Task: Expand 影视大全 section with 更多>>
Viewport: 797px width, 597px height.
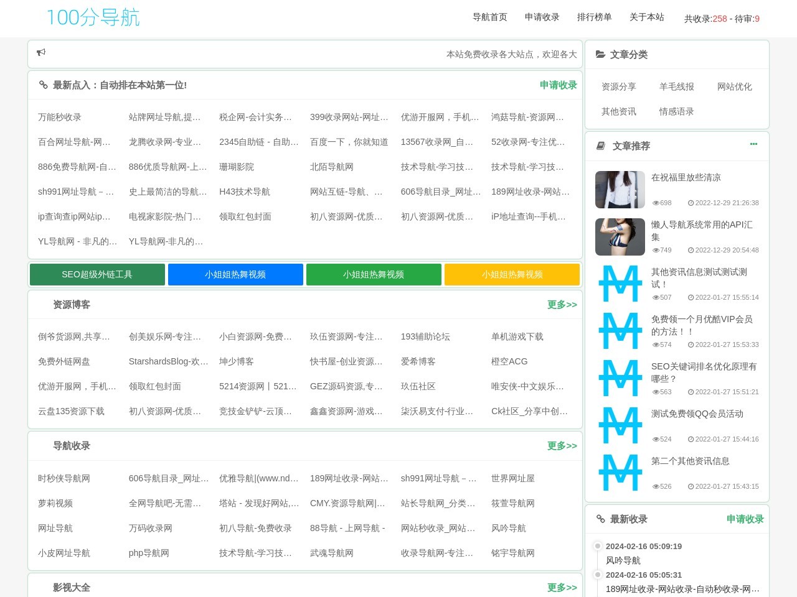Action: [562, 588]
